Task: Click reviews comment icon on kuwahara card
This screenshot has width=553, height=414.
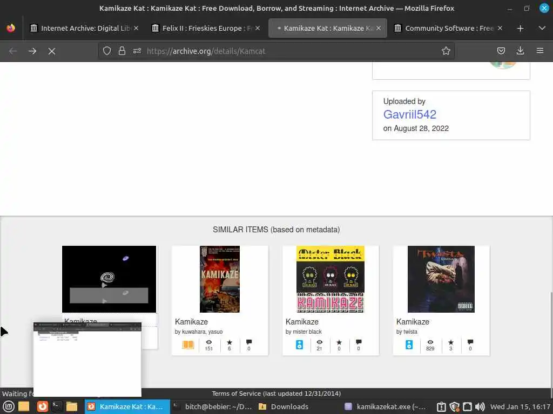Action: [249, 342]
